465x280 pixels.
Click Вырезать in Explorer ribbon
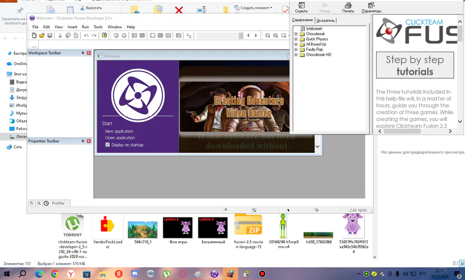[91, 8]
